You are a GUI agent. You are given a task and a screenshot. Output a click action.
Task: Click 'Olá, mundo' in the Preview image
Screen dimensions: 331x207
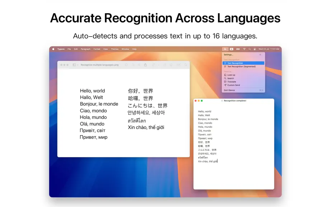point(92,124)
